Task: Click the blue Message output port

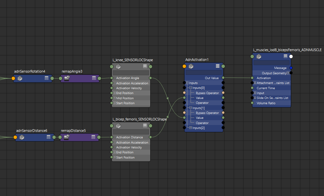Action: pyautogui.click(x=291, y=68)
